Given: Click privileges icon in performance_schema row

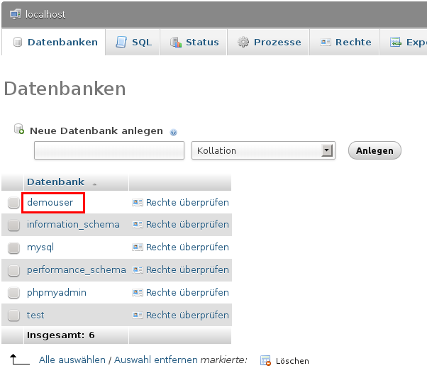Looking at the screenshot, I should pyautogui.click(x=138, y=269).
